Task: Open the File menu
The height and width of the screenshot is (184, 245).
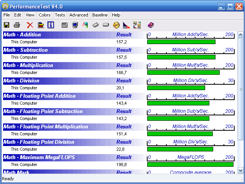Action: 7,15
